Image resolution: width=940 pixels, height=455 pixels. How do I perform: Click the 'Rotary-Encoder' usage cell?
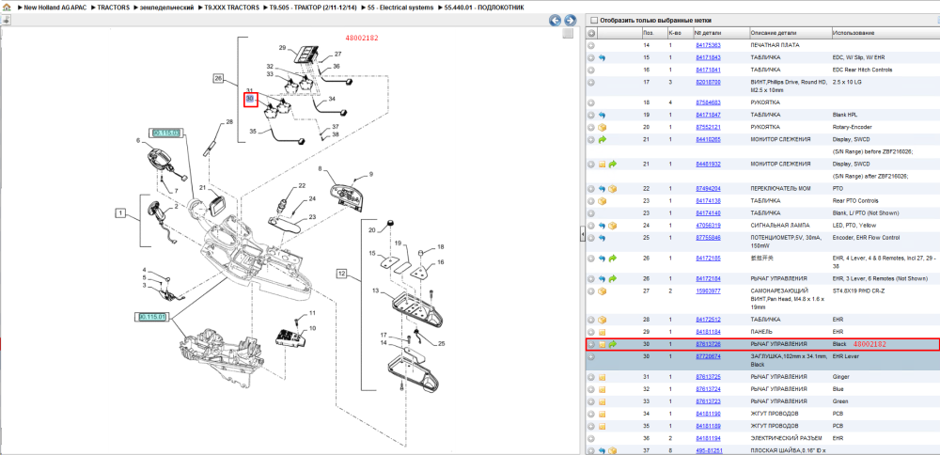click(x=852, y=127)
